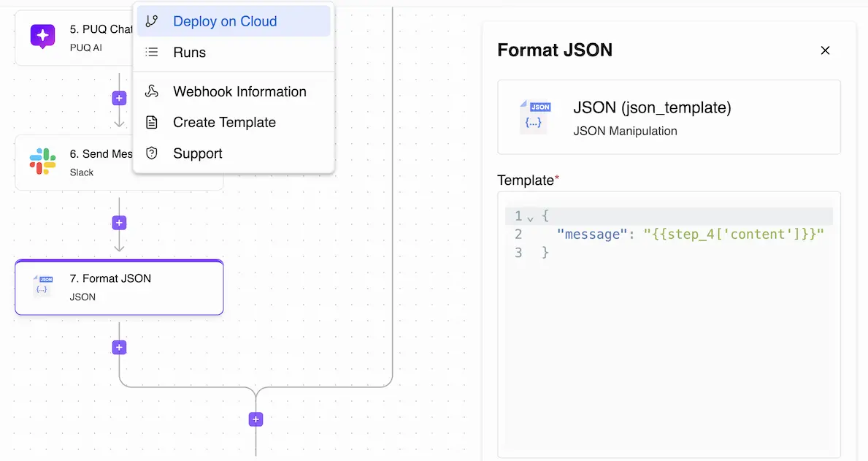
Task: Add a step between Slack and Format JSON
Action: [120, 223]
